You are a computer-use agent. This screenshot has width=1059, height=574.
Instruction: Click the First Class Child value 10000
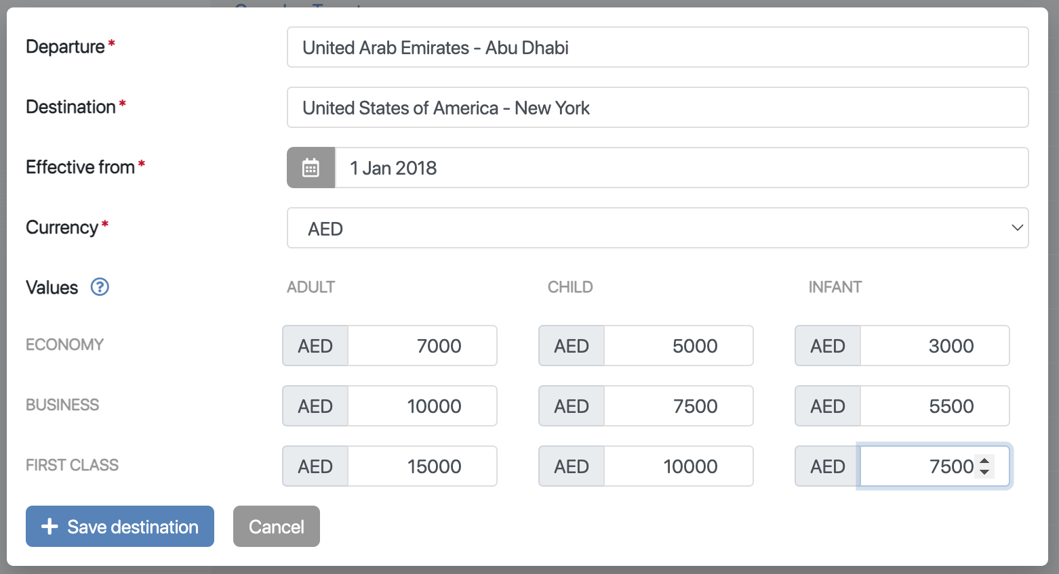(678, 466)
